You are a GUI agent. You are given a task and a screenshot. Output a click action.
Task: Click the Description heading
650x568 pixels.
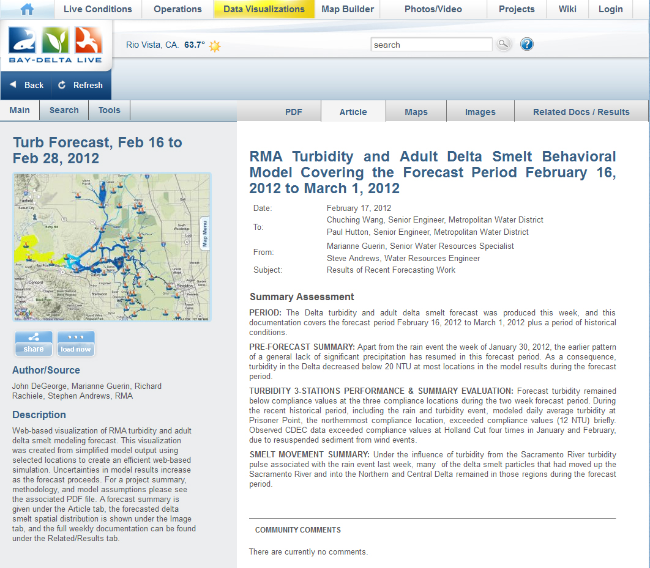pyautogui.click(x=39, y=415)
